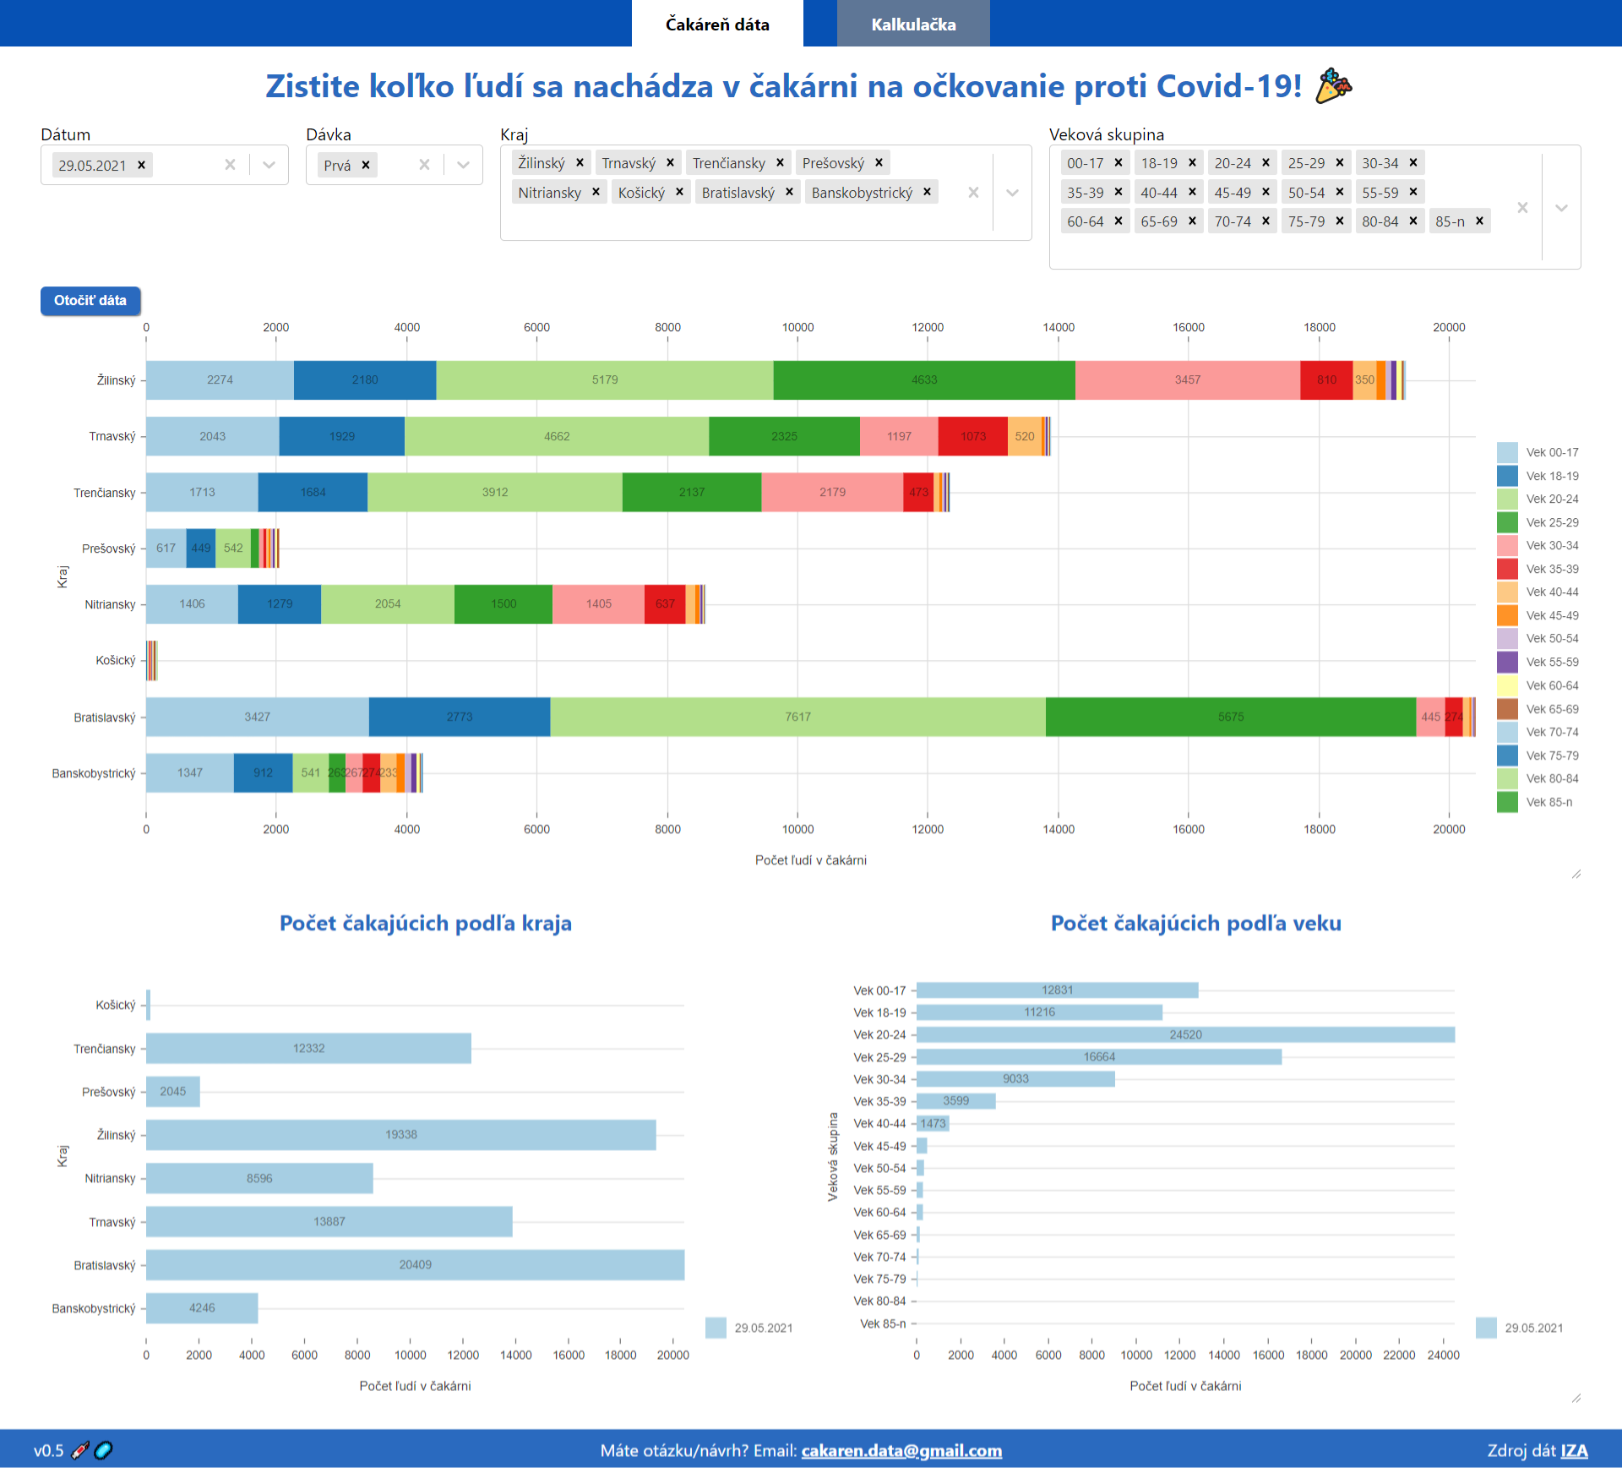Clear all selected regions in Kraj
The image size is (1622, 1468).
click(x=973, y=193)
